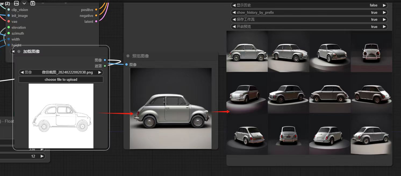Click the latent output socket
The height and width of the screenshot is (176, 401).
(x=96, y=21)
